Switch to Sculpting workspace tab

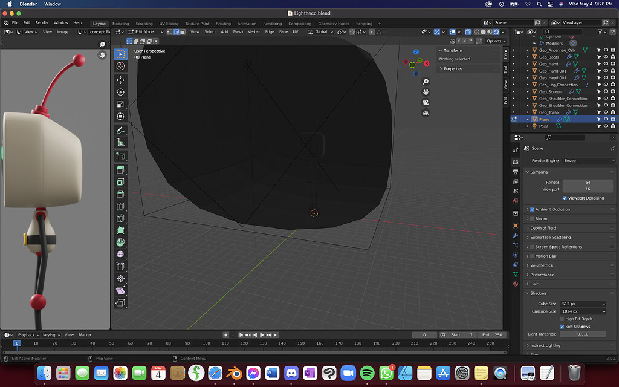pyautogui.click(x=144, y=24)
